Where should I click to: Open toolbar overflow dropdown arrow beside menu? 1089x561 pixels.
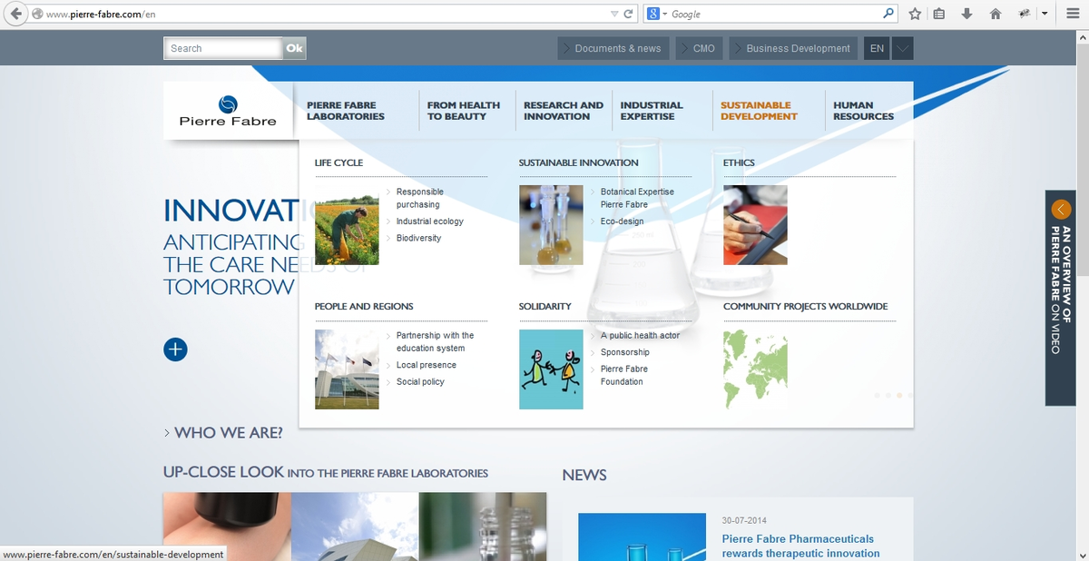(1045, 15)
